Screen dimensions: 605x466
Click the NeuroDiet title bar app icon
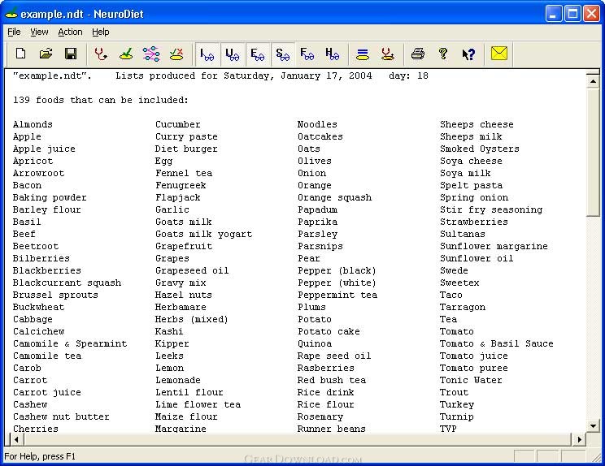point(11,14)
